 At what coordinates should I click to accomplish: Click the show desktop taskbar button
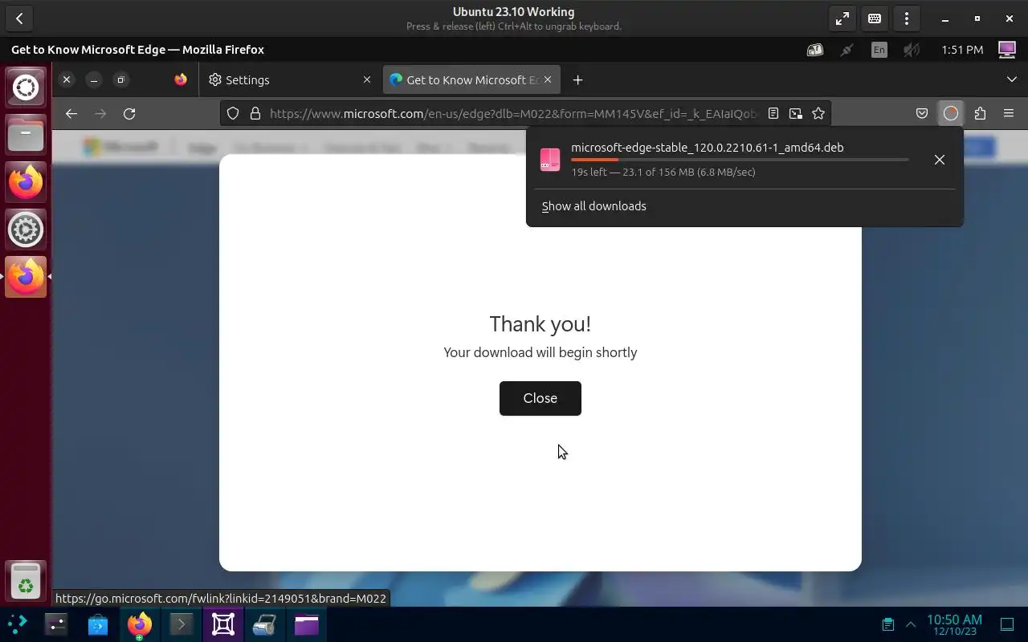[x=1007, y=624]
